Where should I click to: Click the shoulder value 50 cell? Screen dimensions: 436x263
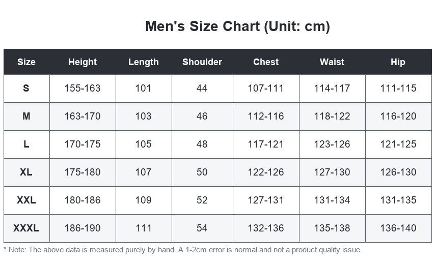pos(202,172)
